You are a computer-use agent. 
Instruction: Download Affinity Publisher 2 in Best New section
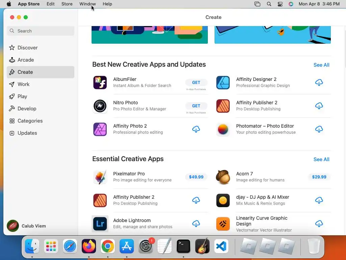[x=319, y=106]
